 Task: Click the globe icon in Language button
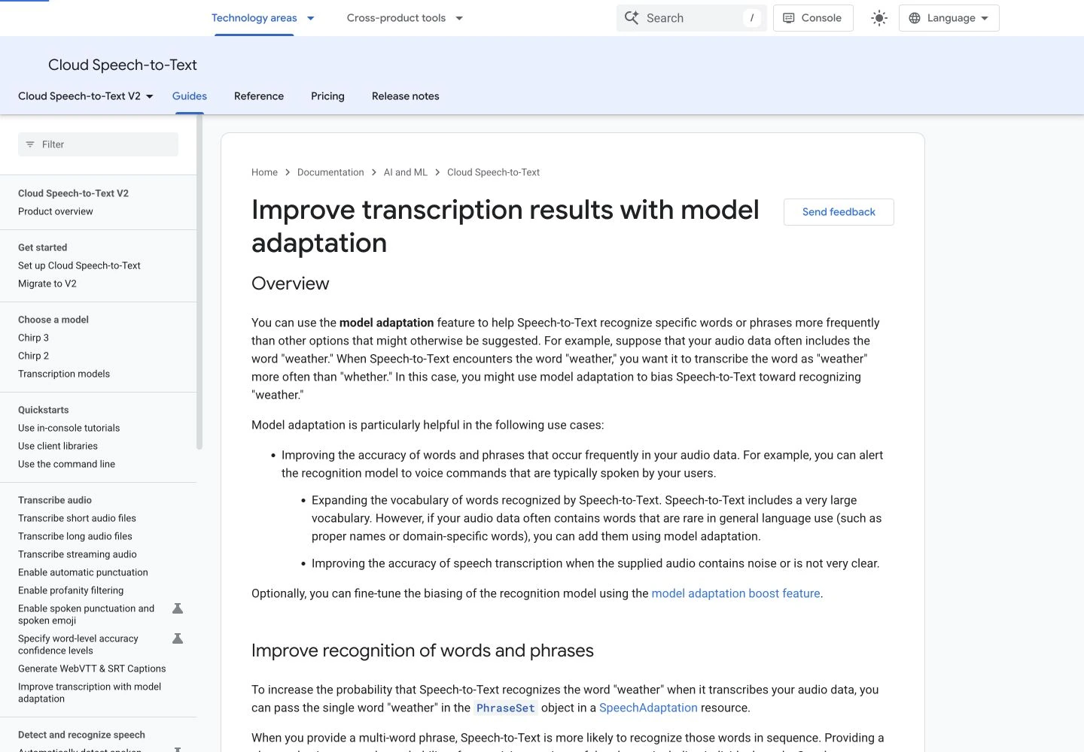(x=915, y=18)
